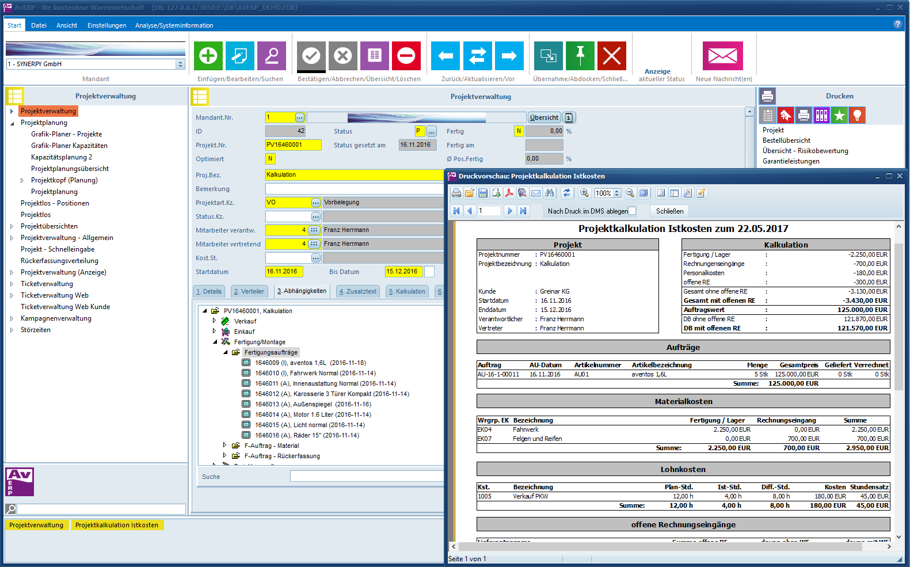Click the green pin Abdocken icon
910x567 pixels.
580,56
